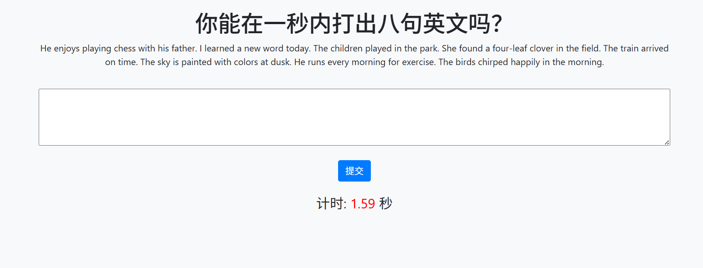The height and width of the screenshot is (268, 703).
Task: Click the sentence "He runs every morning for exercise."
Action: click(x=365, y=62)
